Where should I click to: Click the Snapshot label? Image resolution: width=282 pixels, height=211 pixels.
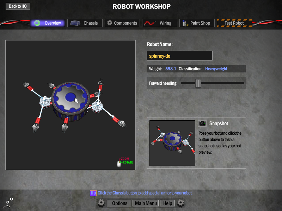219,123
